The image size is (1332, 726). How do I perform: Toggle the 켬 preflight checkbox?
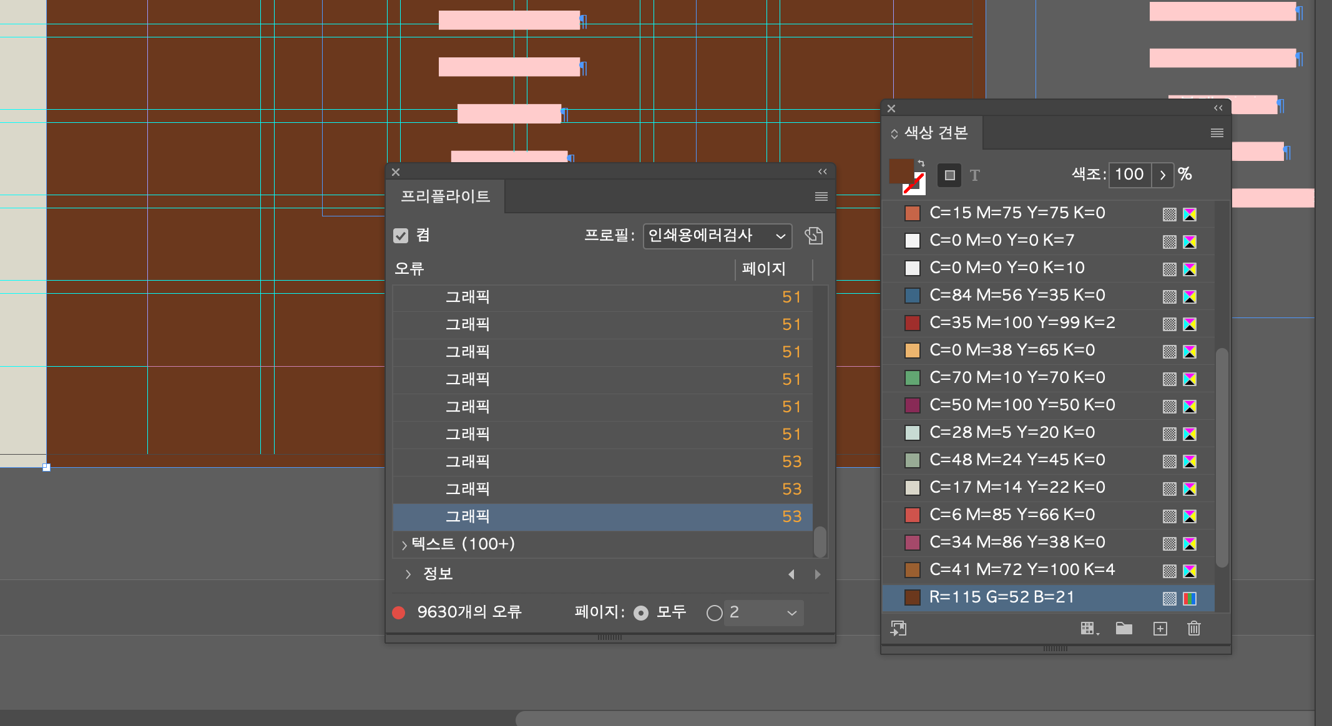point(401,236)
